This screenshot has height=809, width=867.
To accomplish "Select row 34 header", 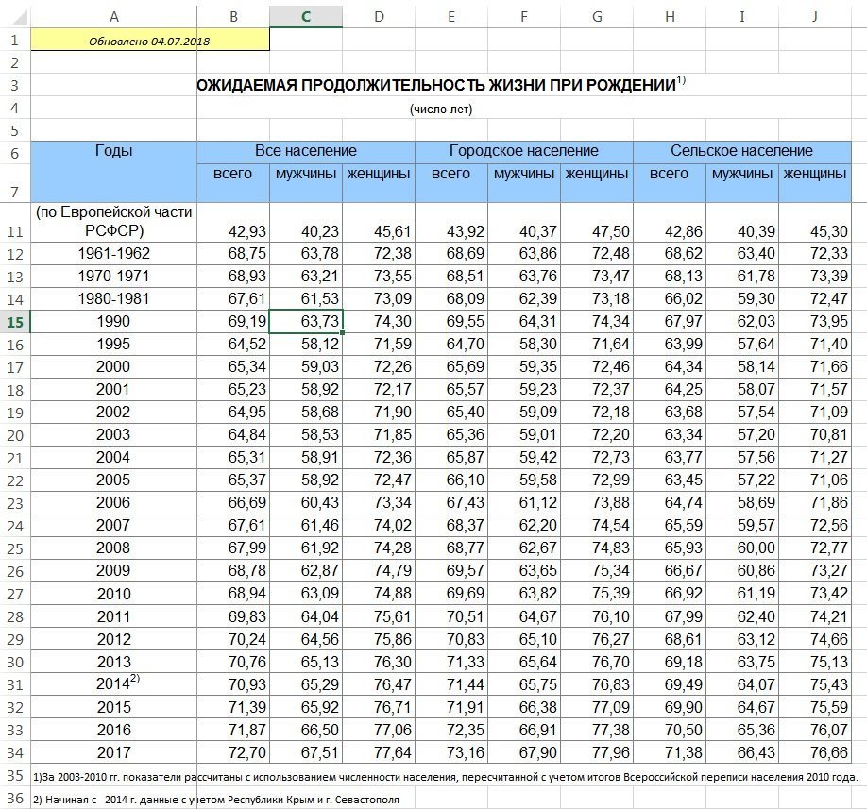I will pos(15,752).
